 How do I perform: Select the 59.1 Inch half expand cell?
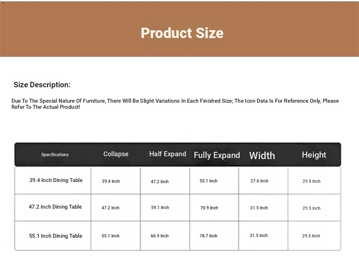(160, 208)
